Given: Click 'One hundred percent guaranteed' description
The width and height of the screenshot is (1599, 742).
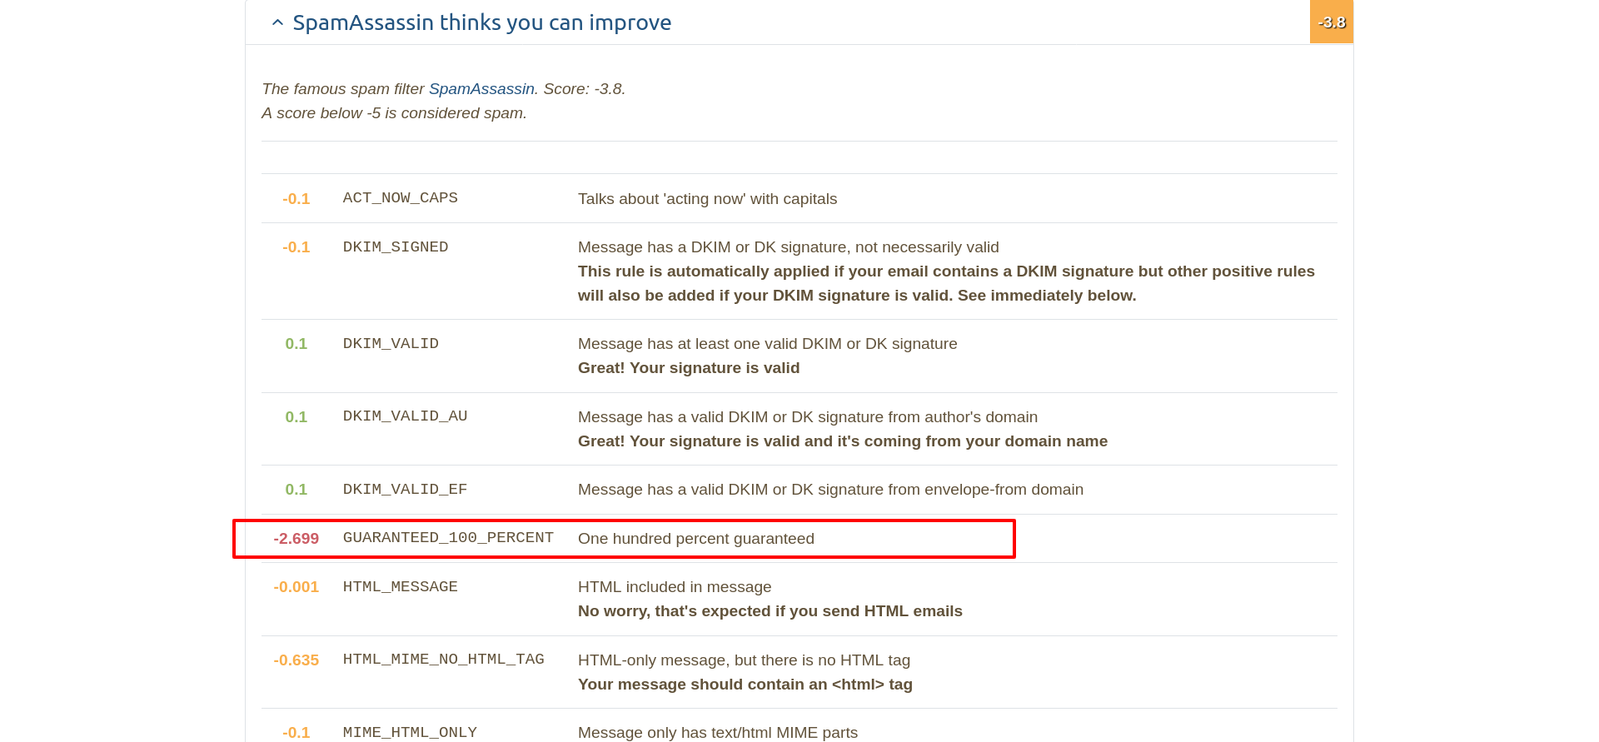Looking at the screenshot, I should 696,539.
